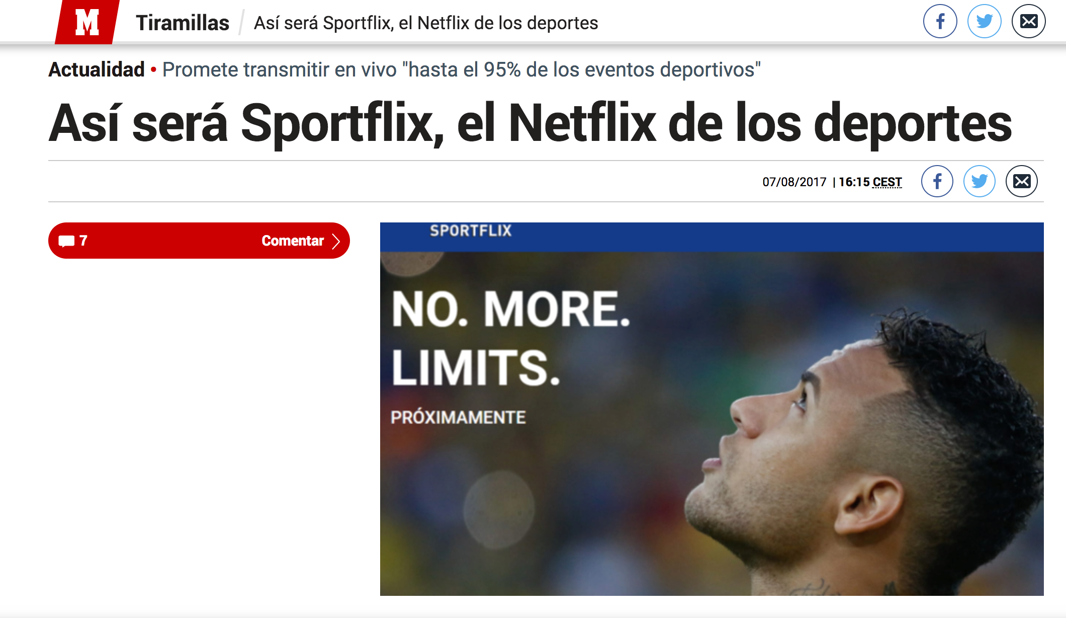Open the Tiramillas section link
This screenshot has height=618, width=1066.
click(183, 23)
